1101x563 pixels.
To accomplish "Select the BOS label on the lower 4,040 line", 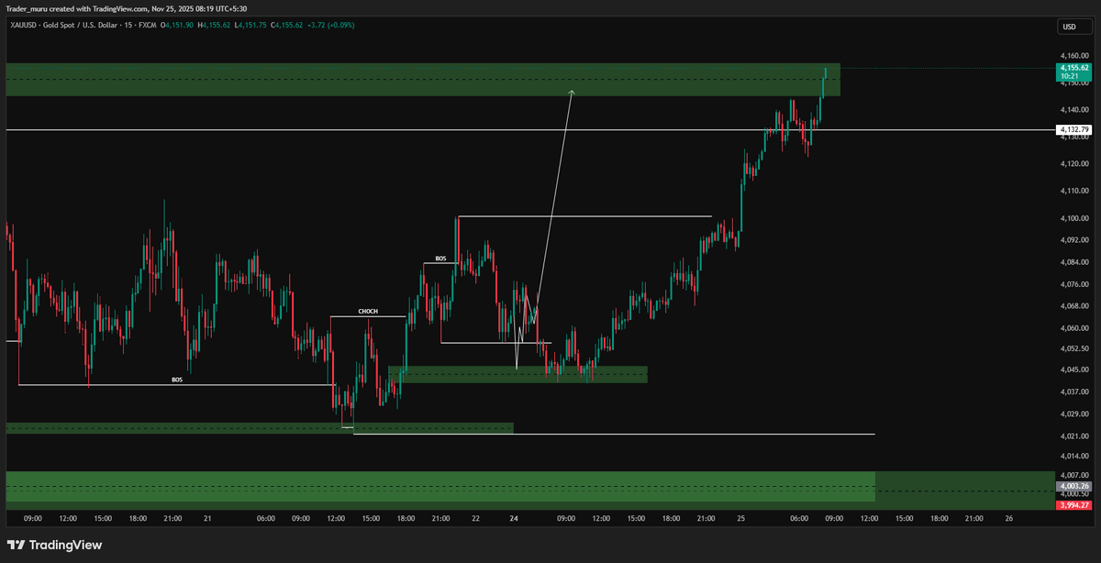I will (x=176, y=379).
